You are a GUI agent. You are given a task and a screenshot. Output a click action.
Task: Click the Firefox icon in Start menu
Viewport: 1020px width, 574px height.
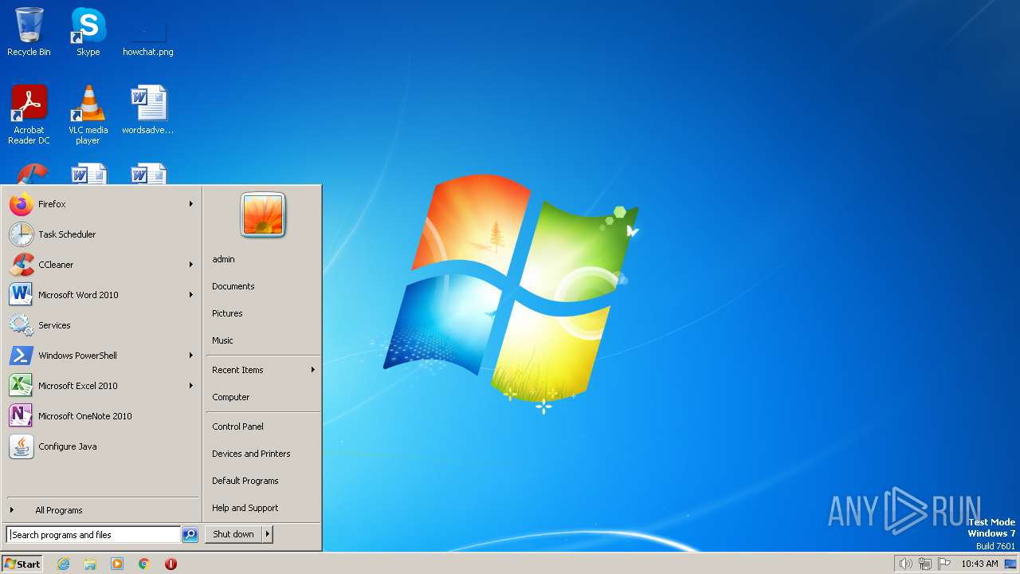tap(22, 204)
